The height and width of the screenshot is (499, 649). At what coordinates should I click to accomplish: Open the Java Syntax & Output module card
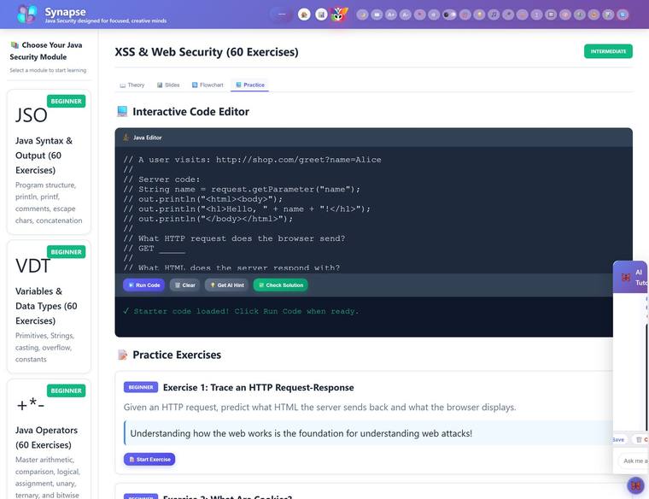(49, 161)
